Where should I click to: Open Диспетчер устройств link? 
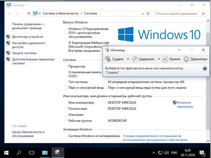pyautogui.click(x=27, y=37)
